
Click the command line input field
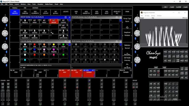tap(97, 68)
